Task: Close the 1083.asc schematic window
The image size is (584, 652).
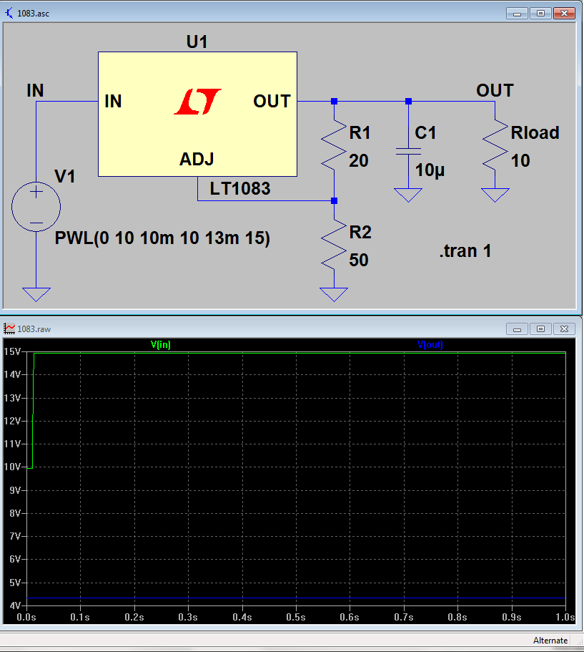Action: [564, 14]
